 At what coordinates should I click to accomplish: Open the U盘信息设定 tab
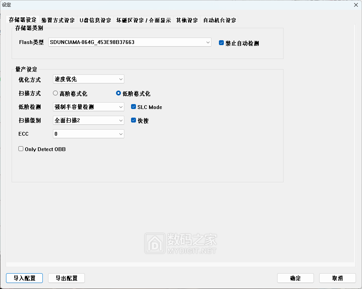95,20
